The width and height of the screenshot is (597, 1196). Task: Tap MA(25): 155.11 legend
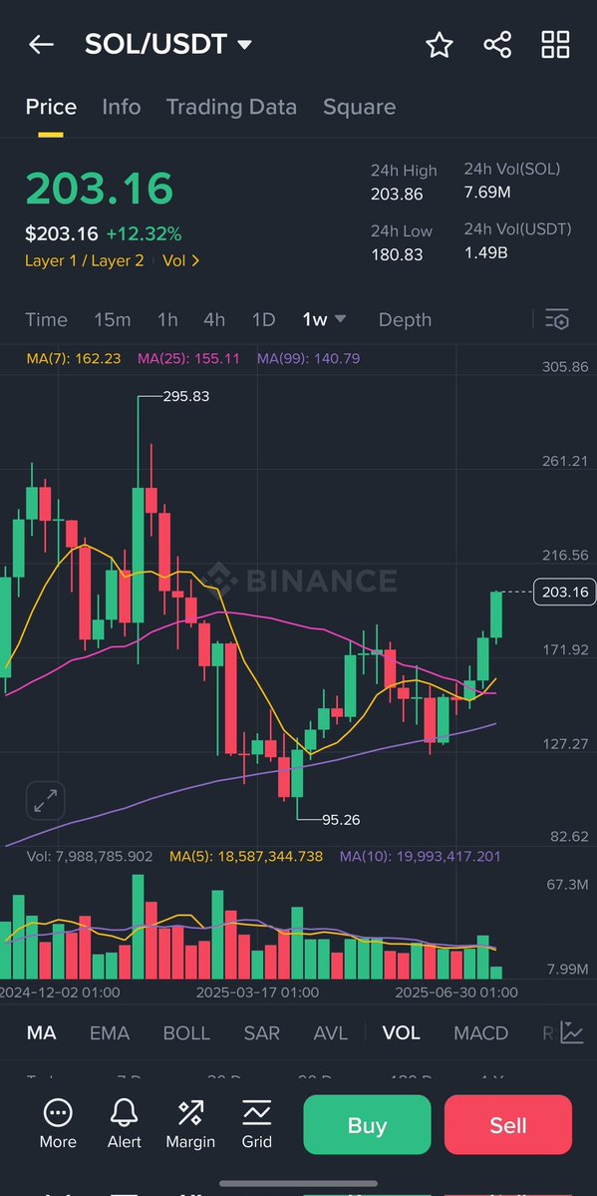click(188, 358)
